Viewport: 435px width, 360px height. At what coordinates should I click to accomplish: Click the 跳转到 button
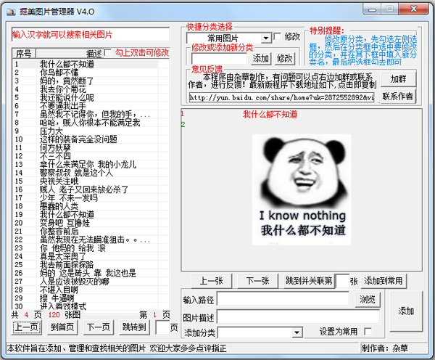pos(134,327)
